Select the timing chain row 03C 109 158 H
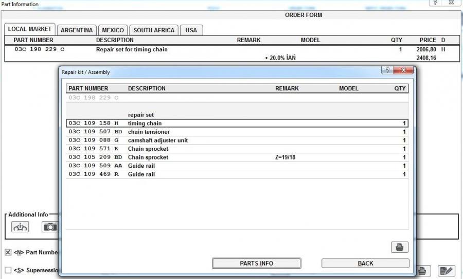The image size is (463, 279). [x=237, y=124]
